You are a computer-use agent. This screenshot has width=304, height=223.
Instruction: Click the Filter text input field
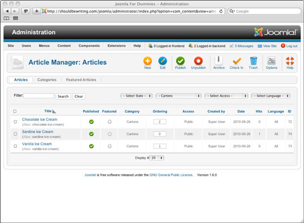click(x=39, y=96)
